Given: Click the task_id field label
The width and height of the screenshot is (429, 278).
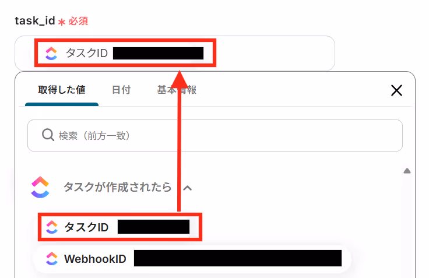Looking at the screenshot, I should (x=35, y=21).
